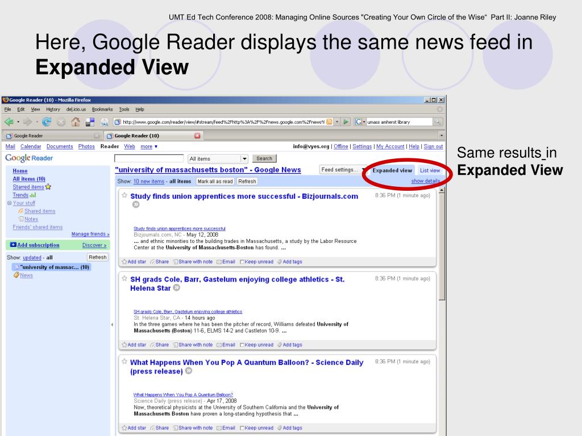The width and height of the screenshot is (582, 436).
Task: Open the File menu
Action: click(x=8, y=110)
